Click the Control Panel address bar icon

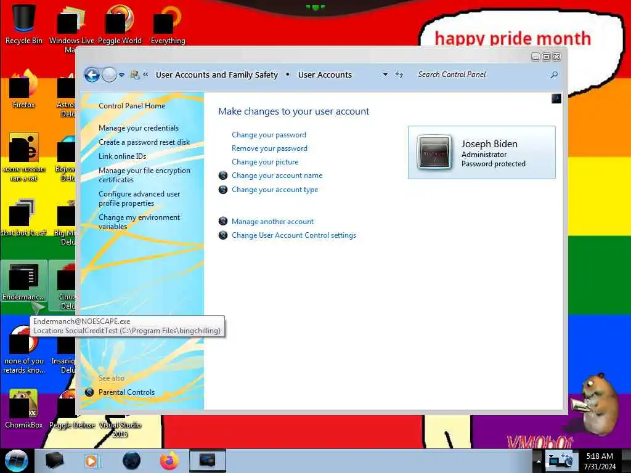[135, 75]
